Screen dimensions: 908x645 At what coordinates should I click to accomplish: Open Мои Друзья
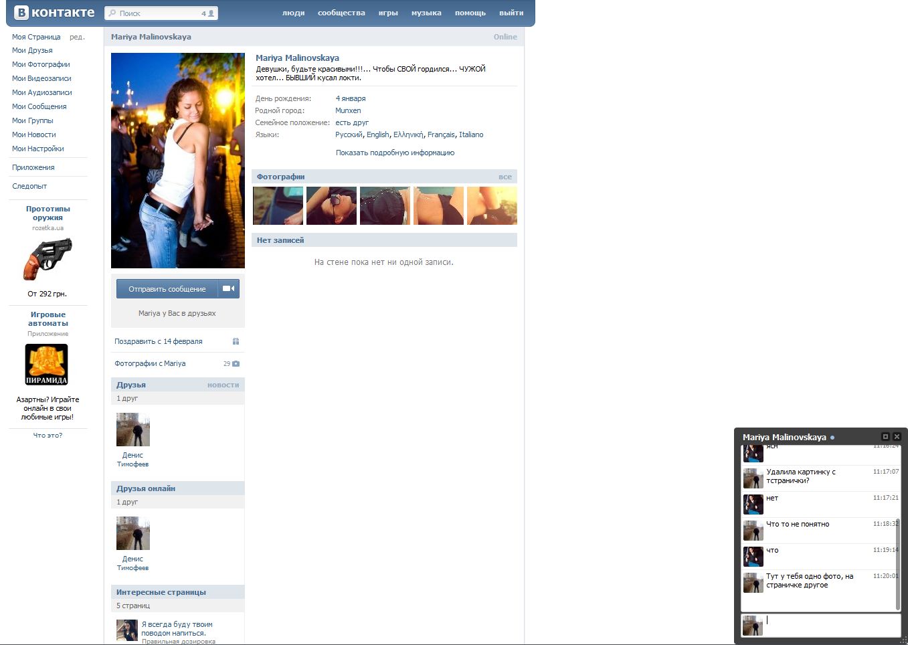32,50
